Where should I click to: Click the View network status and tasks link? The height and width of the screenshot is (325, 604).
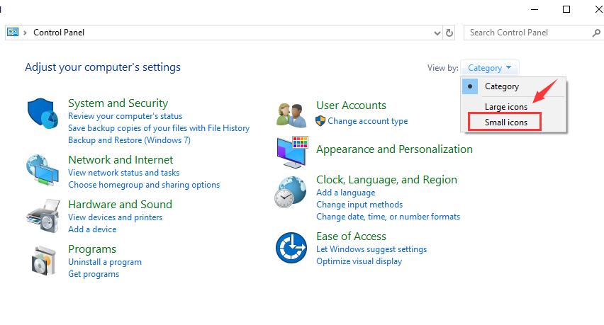123,173
